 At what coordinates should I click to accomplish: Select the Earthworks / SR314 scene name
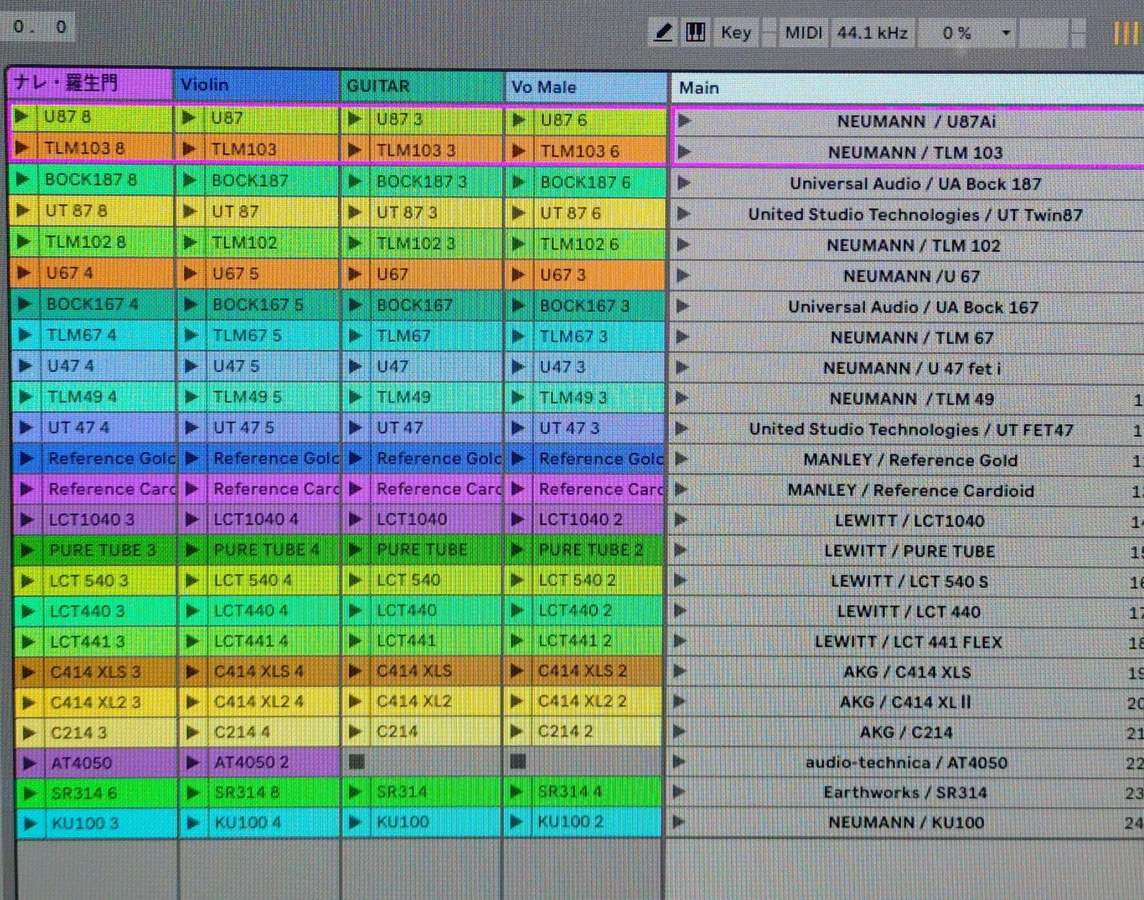pos(905,792)
